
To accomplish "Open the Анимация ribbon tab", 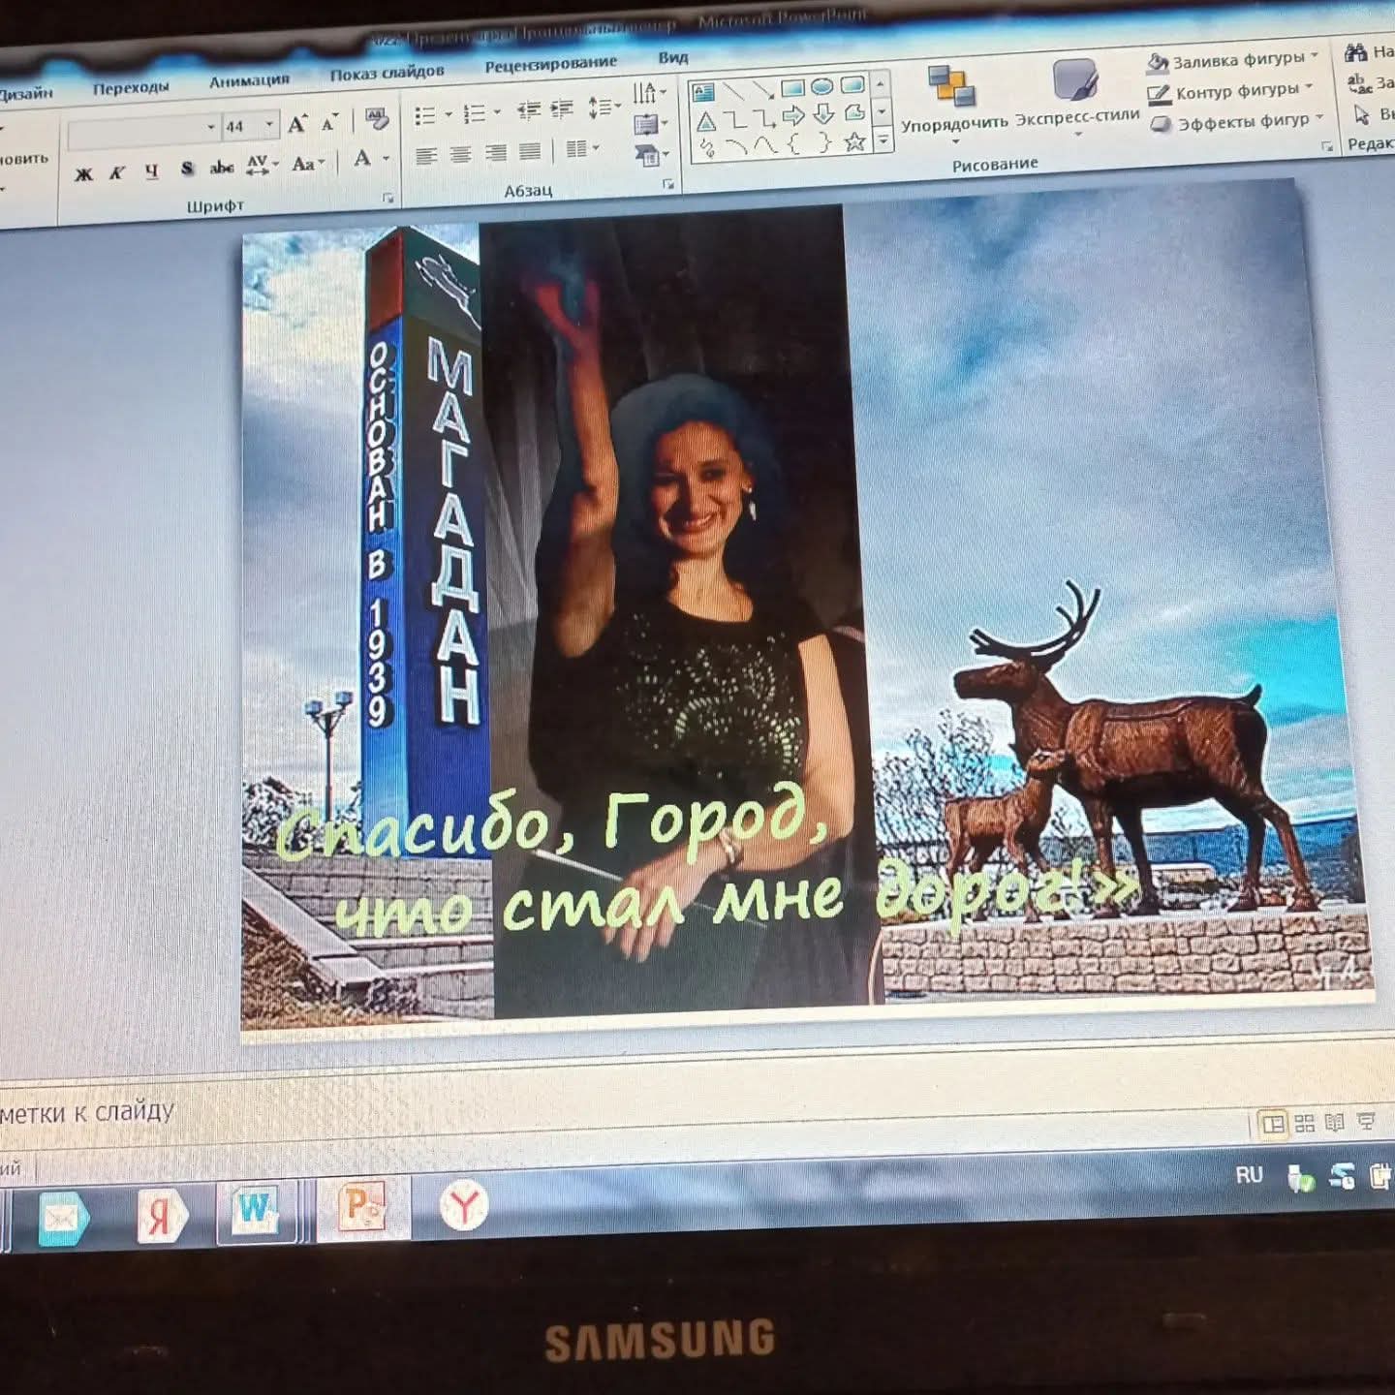I will (249, 81).
